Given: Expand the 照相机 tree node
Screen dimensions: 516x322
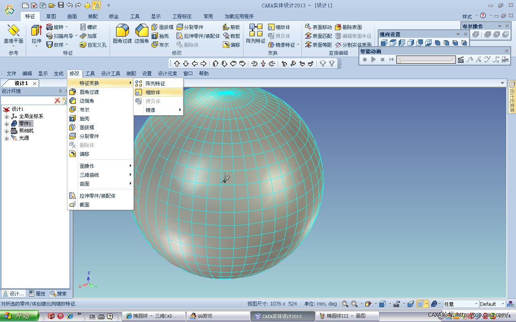Looking at the screenshot, I should click(6, 131).
